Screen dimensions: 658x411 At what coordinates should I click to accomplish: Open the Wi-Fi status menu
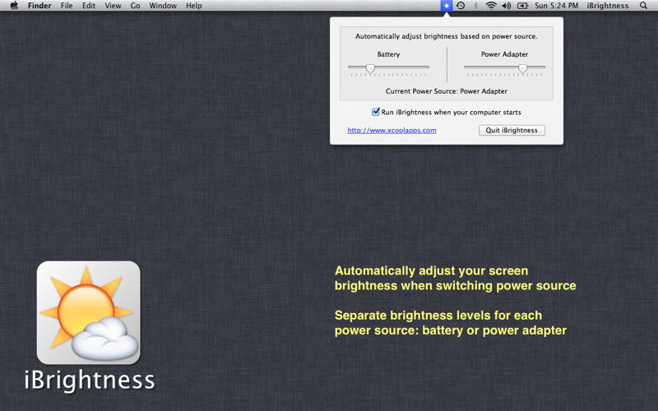coord(490,6)
